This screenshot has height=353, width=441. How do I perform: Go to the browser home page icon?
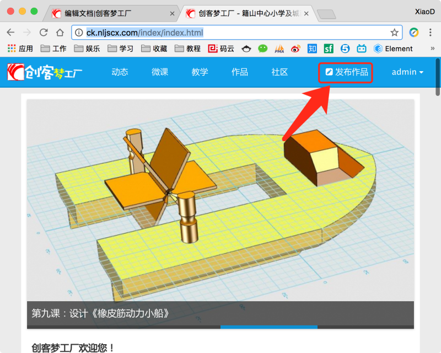pos(59,33)
